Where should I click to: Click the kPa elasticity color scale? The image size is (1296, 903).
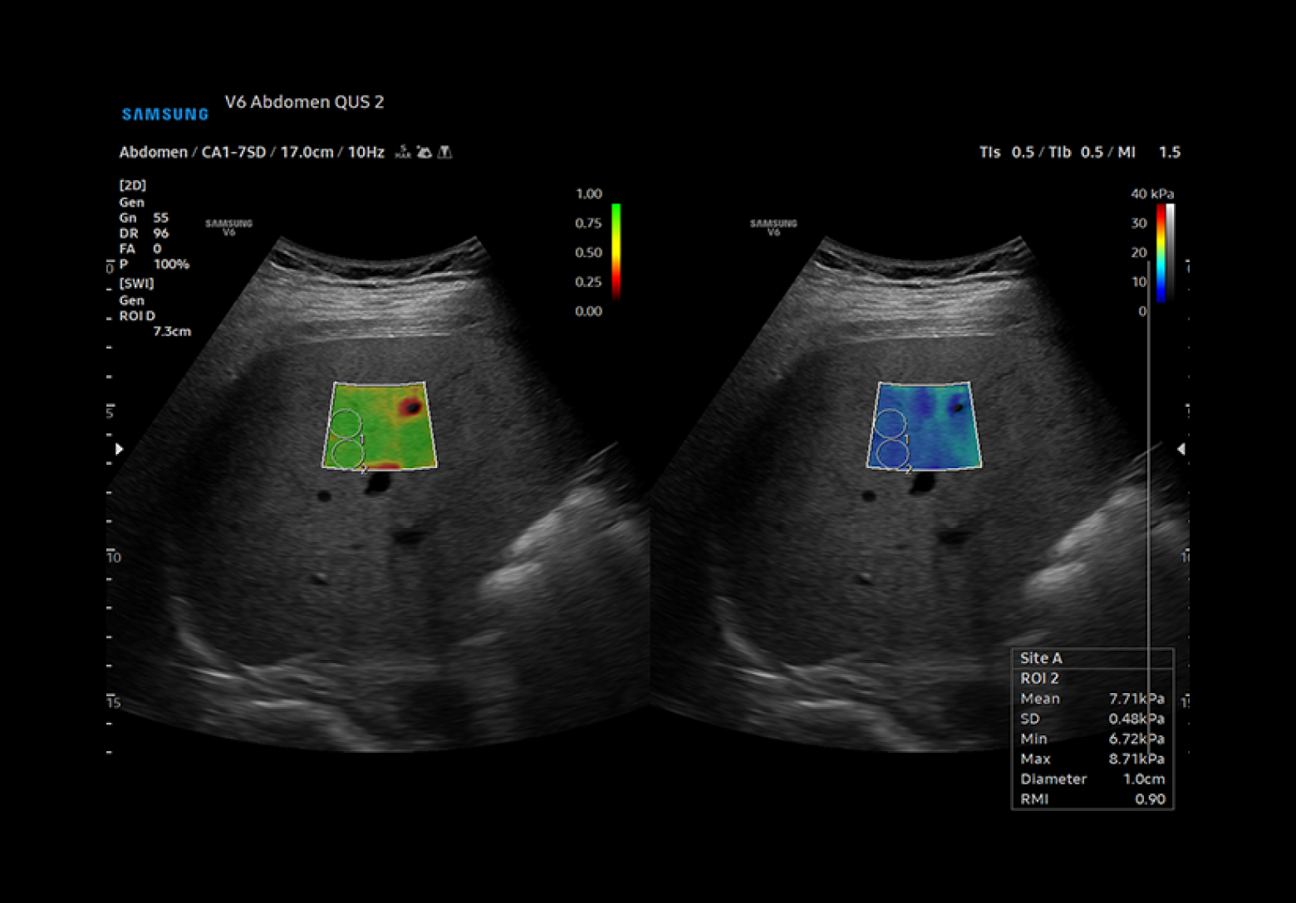[1161, 251]
